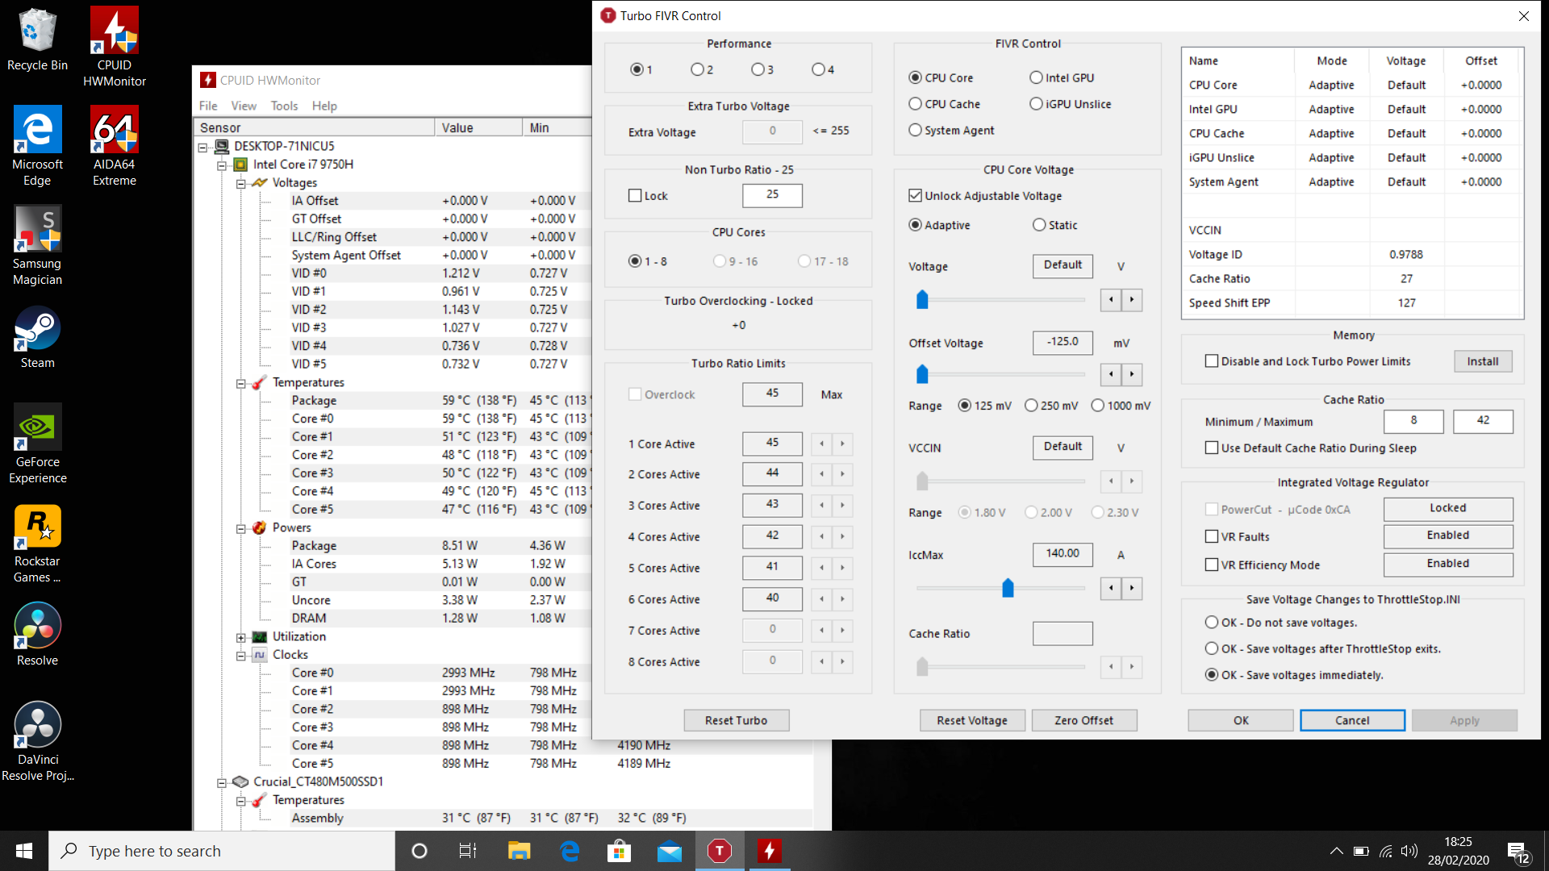Launch DaVinci Resolve desktop shortcut
Image resolution: width=1549 pixels, height=871 pixels.
37,635
